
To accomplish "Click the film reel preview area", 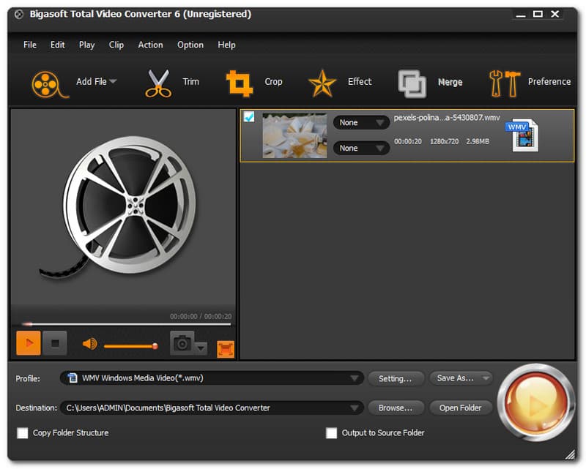I will [x=123, y=207].
